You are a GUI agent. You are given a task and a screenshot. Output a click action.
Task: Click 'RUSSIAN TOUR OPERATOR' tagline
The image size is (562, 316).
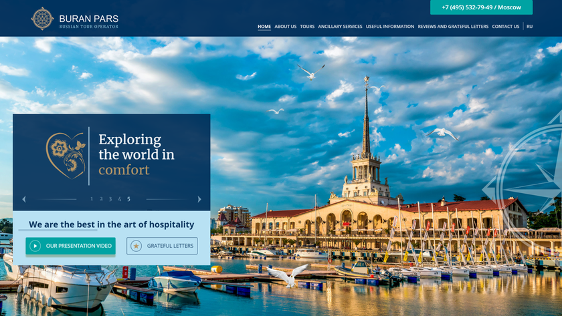coord(89,27)
